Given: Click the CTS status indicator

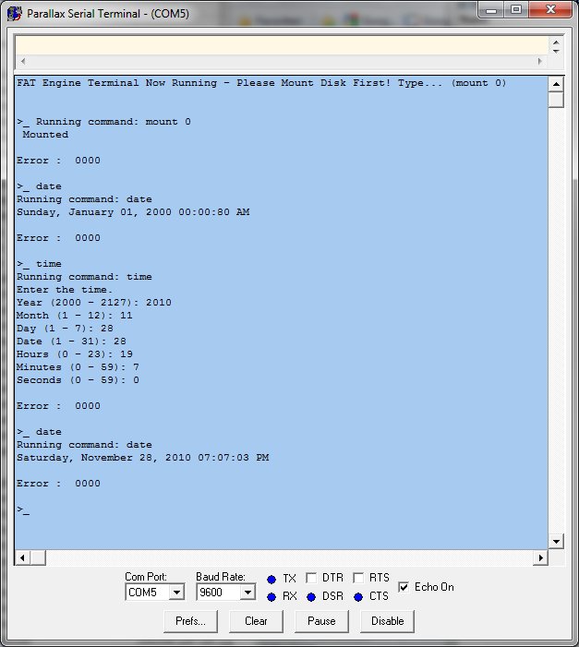Looking at the screenshot, I should click(x=358, y=596).
